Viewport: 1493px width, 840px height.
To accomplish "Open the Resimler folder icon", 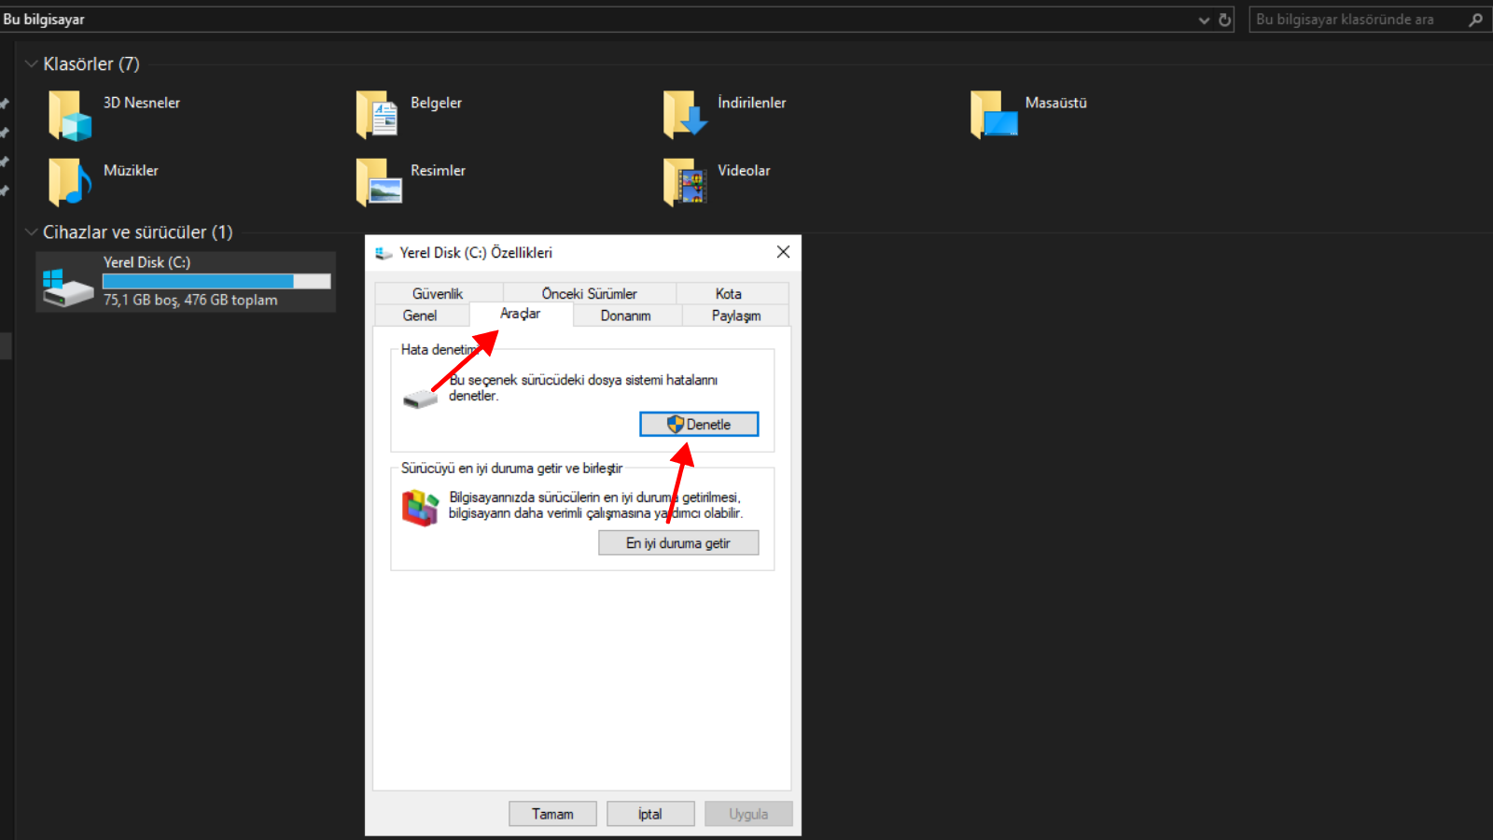I will [377, 182].
